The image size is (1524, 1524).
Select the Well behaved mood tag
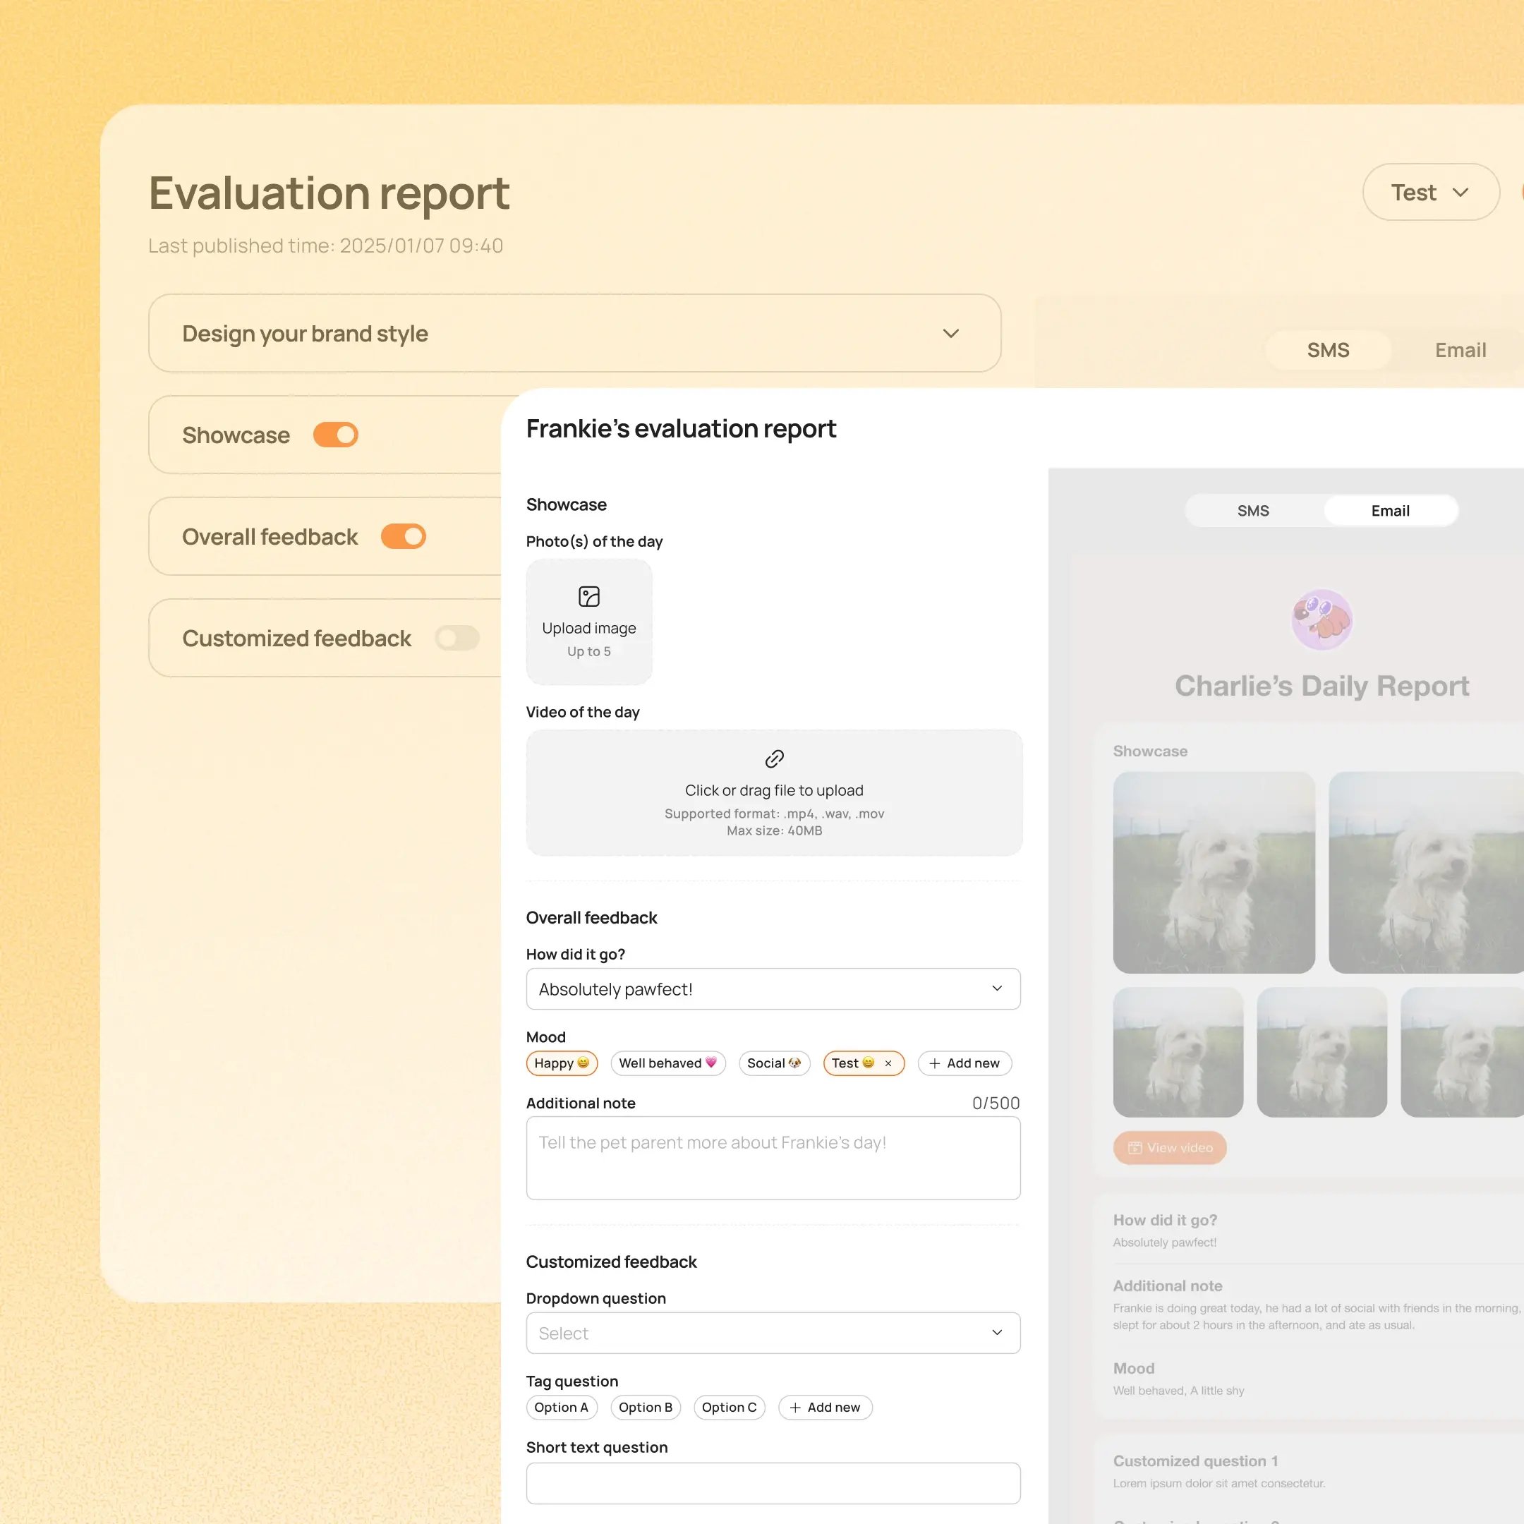(x=668, y=1063)
